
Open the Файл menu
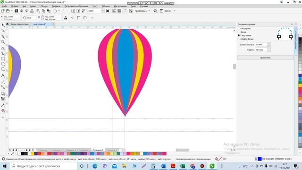[x=5, y=6]
